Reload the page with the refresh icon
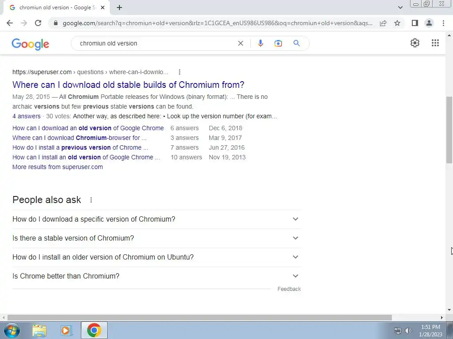Image resolution: width=453 pixels, height=339 pixels. click(38, 23)
